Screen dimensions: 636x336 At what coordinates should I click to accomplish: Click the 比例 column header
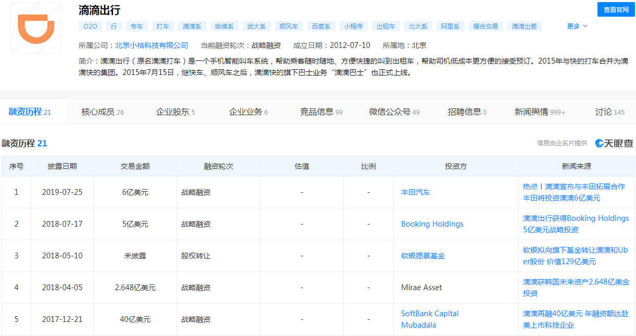pos(368,167)
